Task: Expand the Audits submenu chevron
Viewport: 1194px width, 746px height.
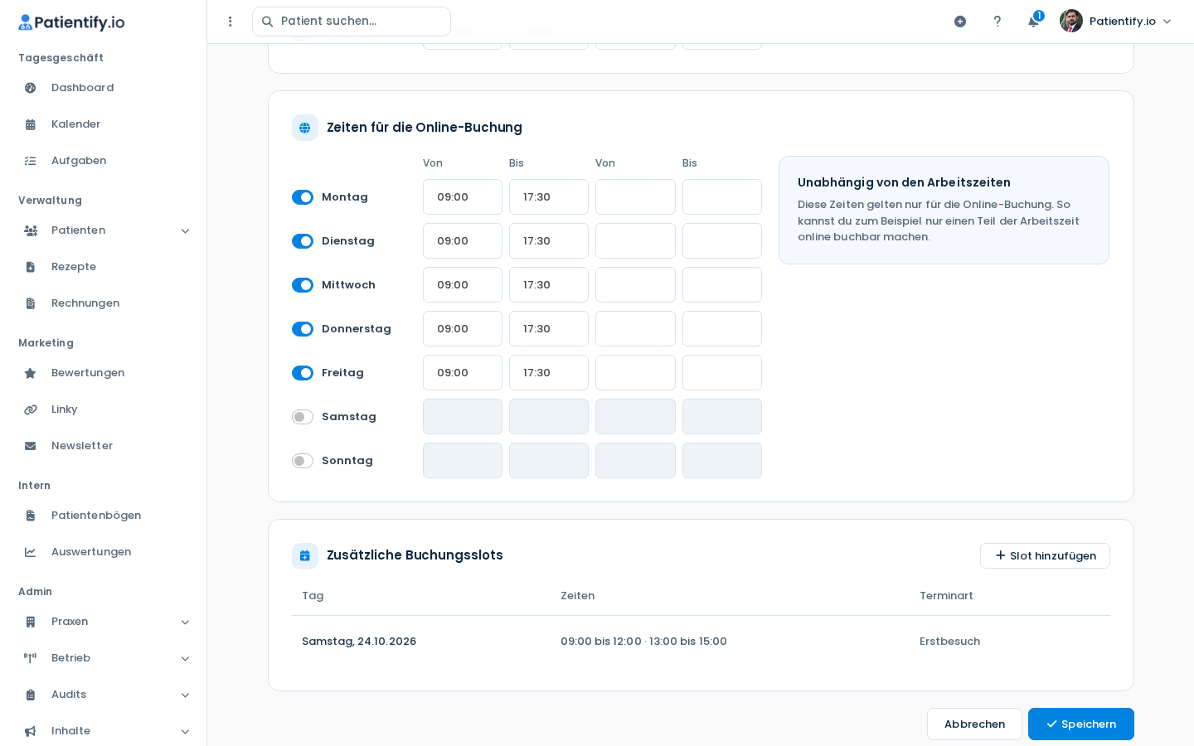Action: [186, 695]
